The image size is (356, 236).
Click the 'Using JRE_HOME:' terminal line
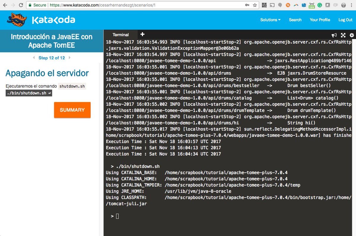(169, 191)
